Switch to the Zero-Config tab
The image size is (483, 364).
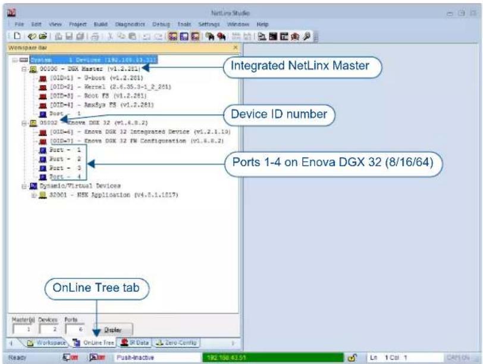[x=177, y=343]
